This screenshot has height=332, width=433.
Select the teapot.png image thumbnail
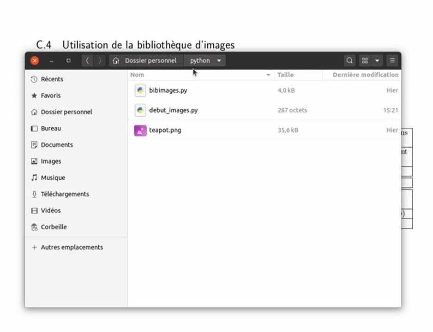pos(140,130)
